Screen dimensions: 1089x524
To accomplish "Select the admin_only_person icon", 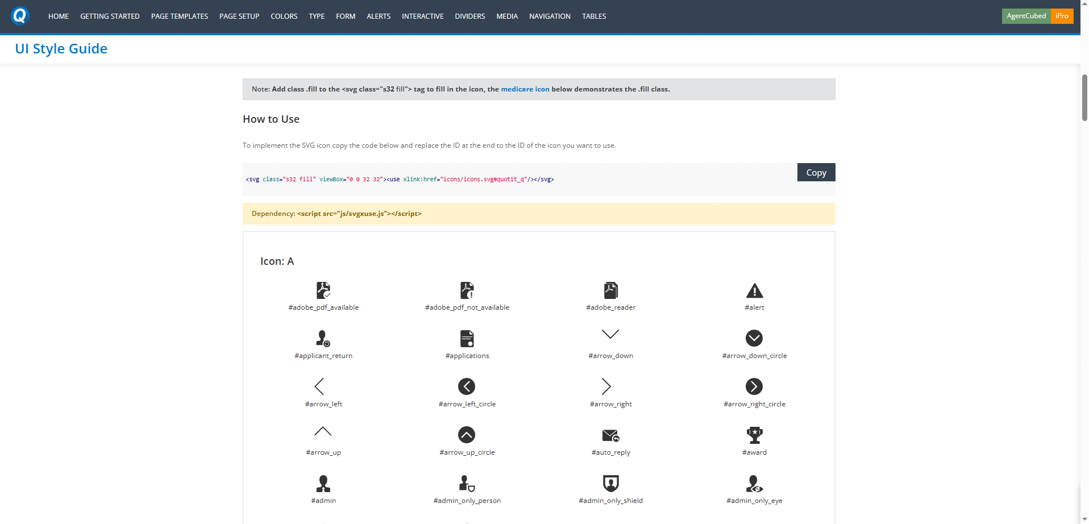I will point(467,484).
